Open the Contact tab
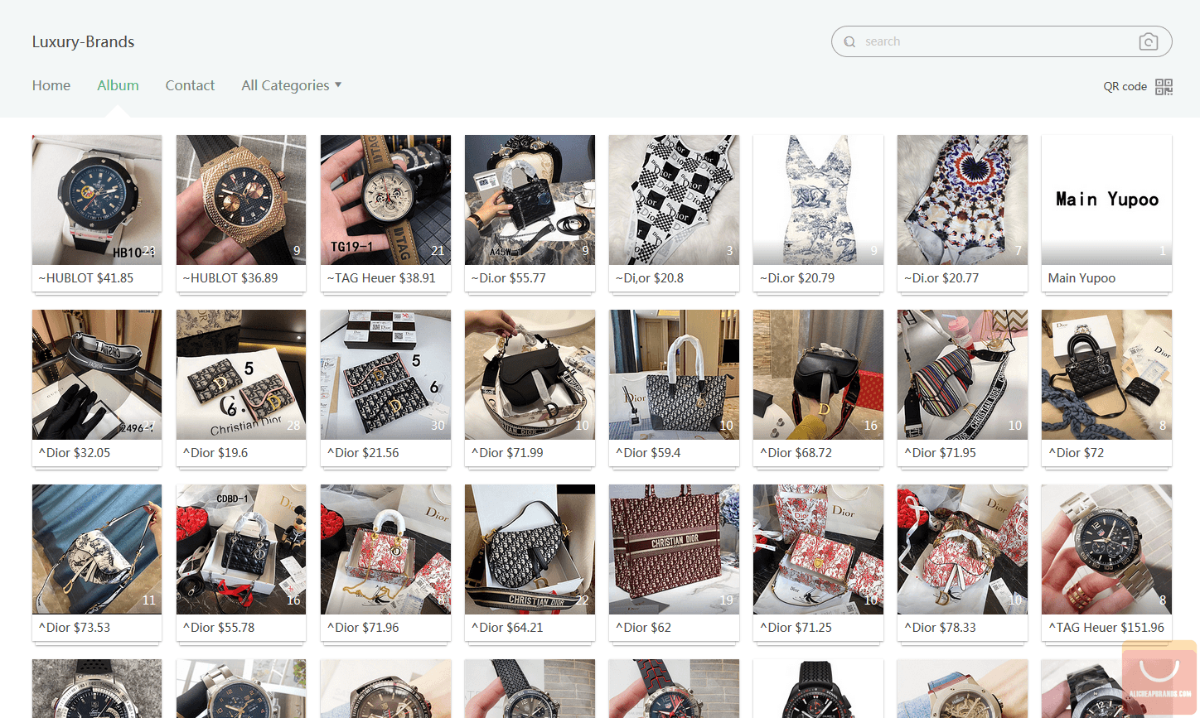 click(190, 85)
